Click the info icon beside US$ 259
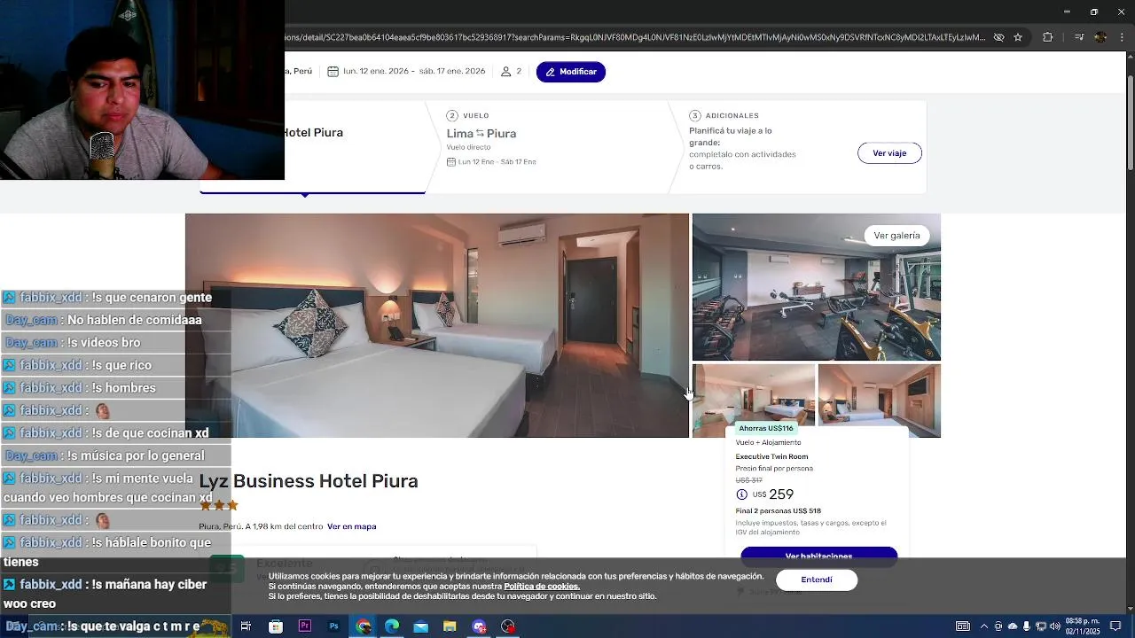This screenshot has height=638, width=1135. (x=742, y=494)
